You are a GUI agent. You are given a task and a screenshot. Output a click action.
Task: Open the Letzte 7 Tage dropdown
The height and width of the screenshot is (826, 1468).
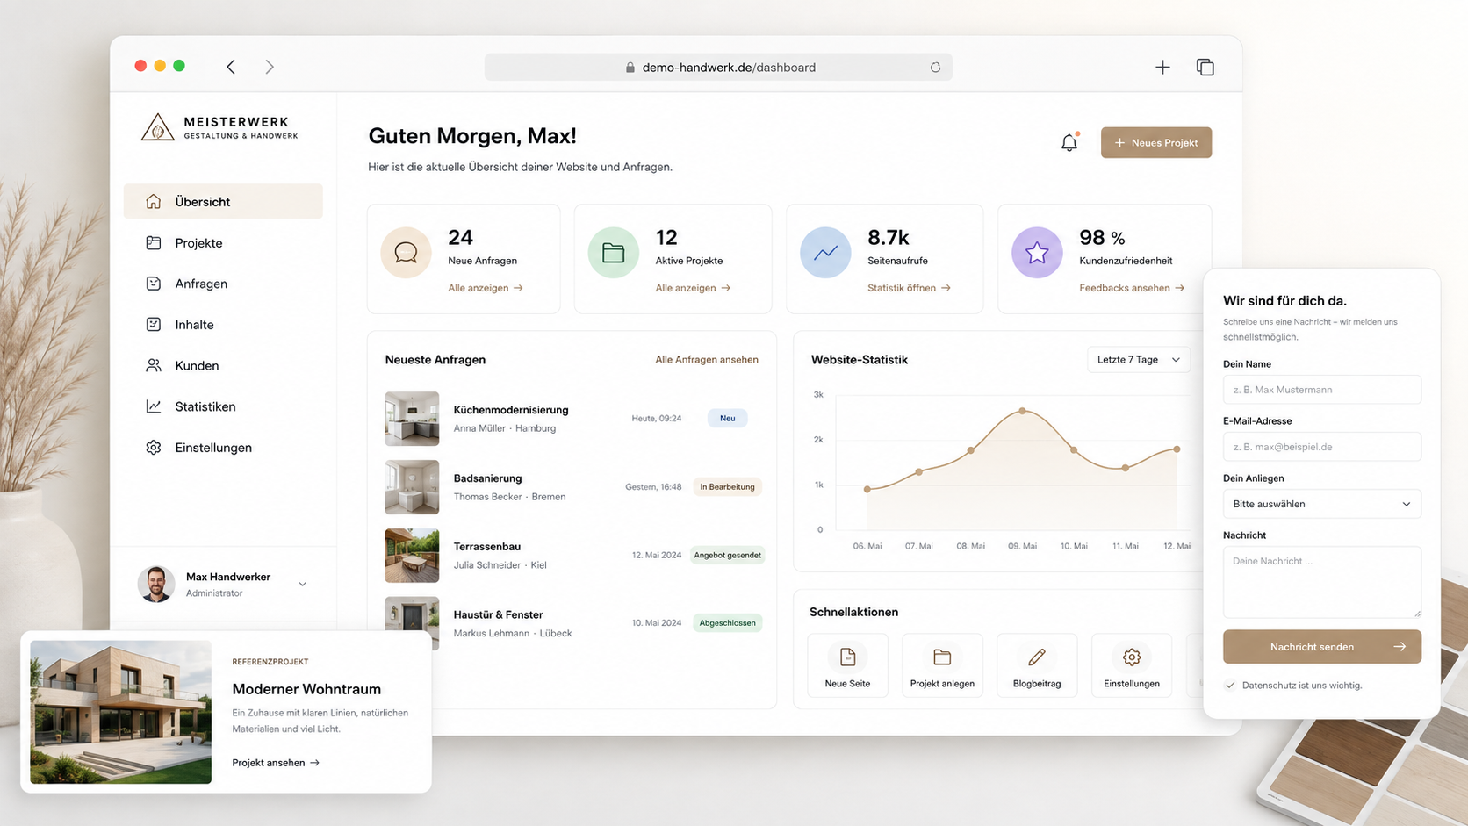click(x=1139, y=360)
